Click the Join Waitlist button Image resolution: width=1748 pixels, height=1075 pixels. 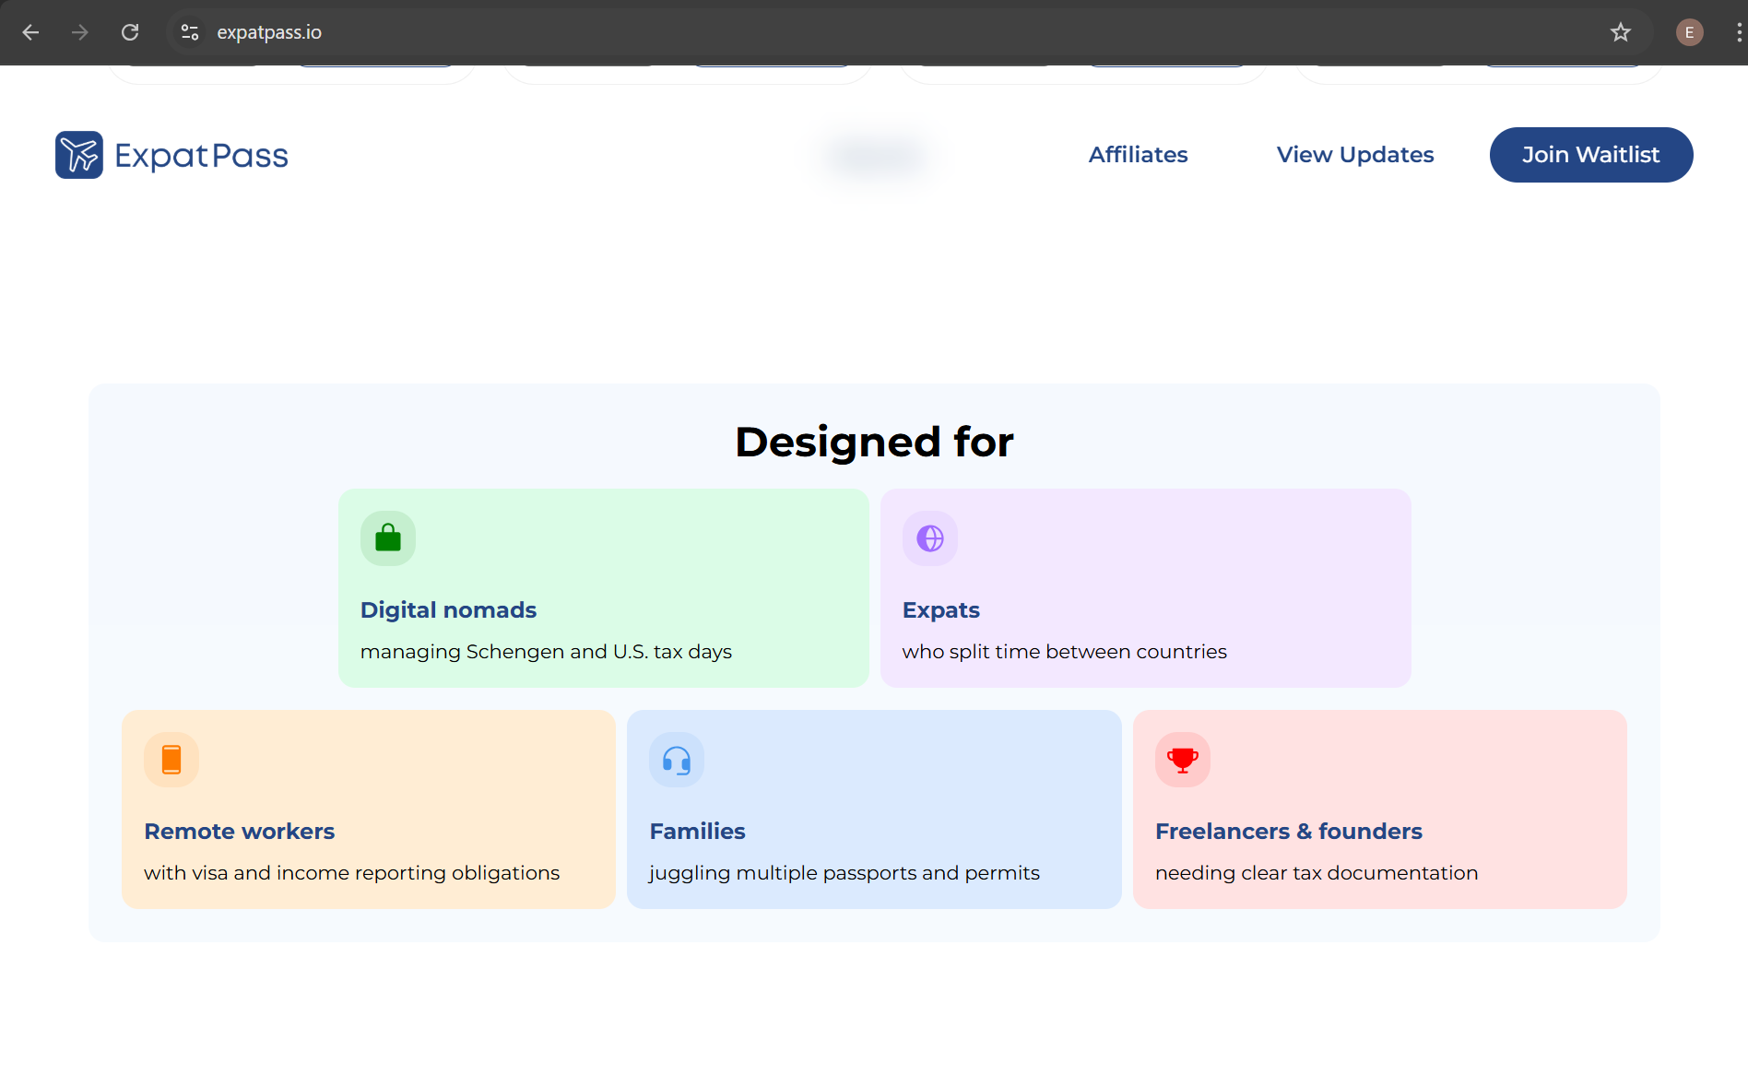pyautogui.click(x=1590, y=154)
